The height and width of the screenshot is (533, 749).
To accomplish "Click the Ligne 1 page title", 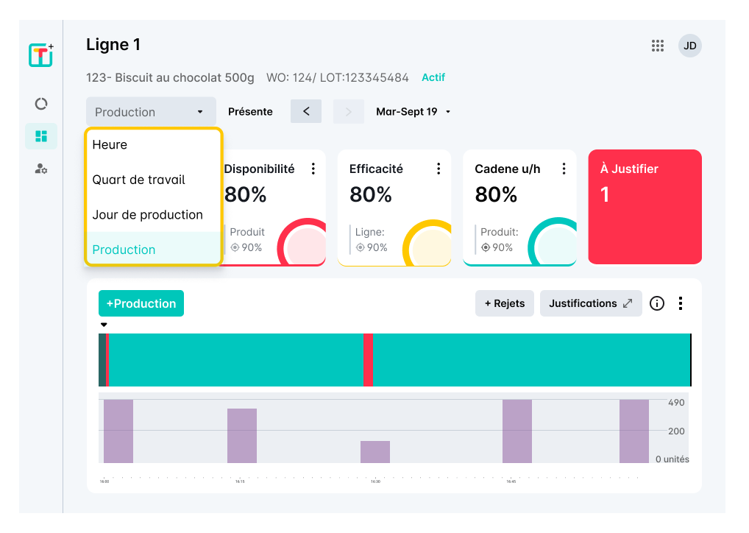I will coord(113,44).
